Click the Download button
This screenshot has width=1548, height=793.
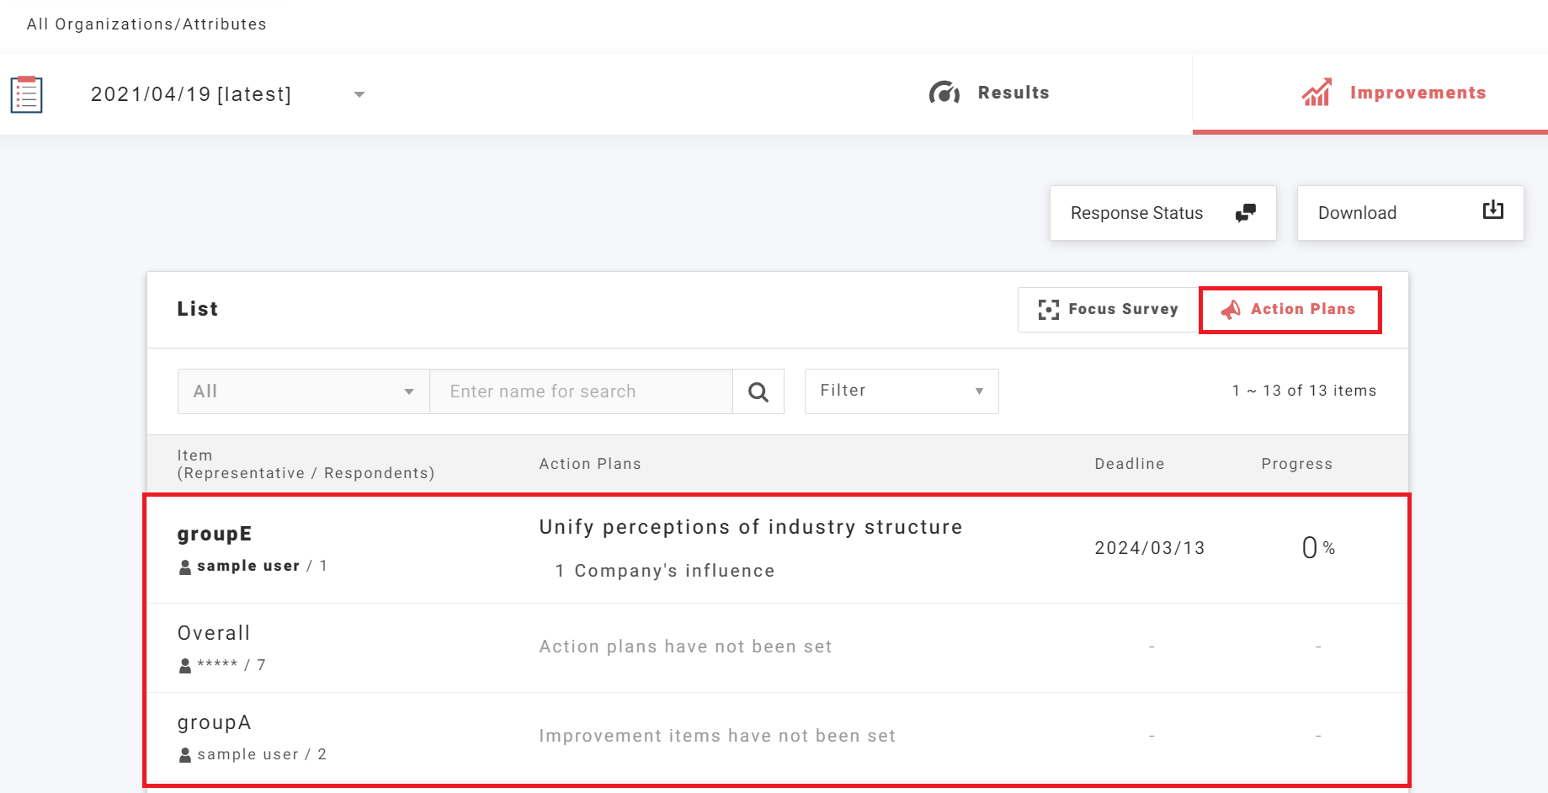1409,213
